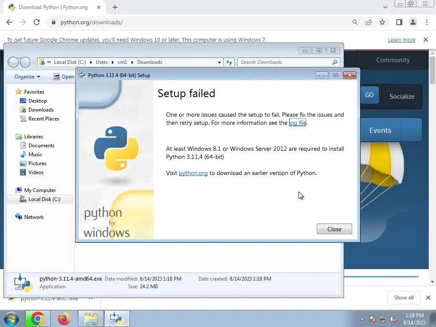Click the share page icon in Chrome

369,22
